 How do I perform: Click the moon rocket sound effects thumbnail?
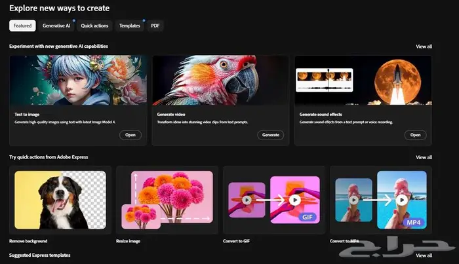[x=363, y=80]
